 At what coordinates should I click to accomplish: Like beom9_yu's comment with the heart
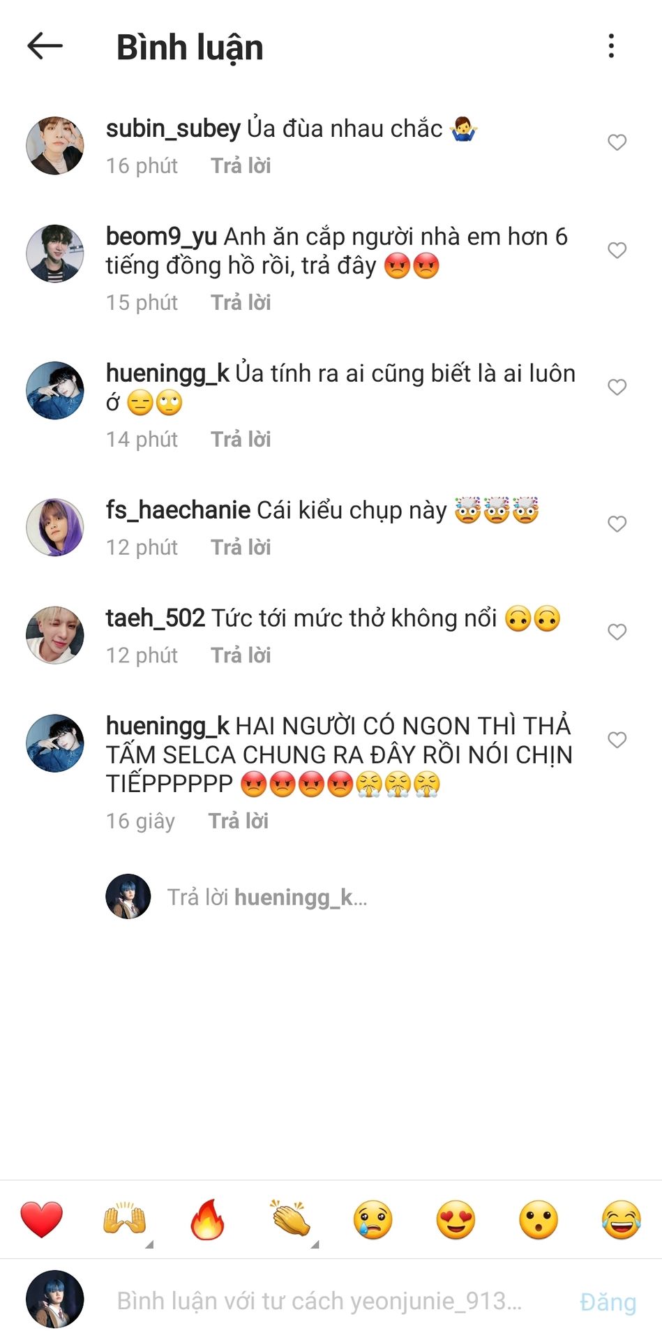(x=617, y=250)
